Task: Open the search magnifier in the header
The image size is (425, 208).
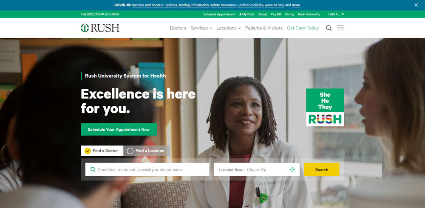Action: [x=329, y=28]
